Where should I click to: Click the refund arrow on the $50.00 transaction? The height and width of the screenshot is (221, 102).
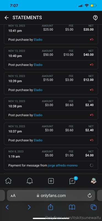pyautogui.click(x=92, y=65)
